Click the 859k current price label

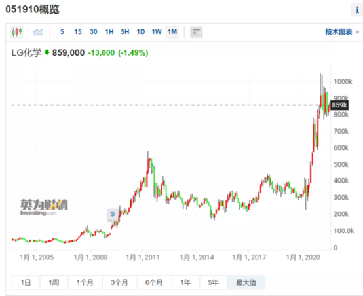pos(339,105)
